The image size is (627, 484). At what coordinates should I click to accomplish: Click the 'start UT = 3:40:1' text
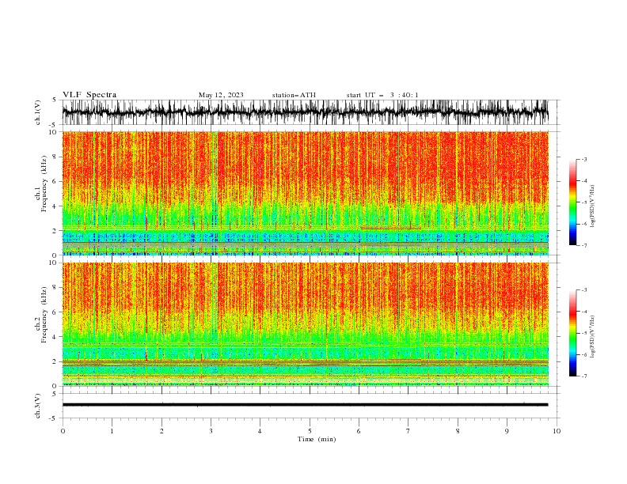tap(382, 95)
